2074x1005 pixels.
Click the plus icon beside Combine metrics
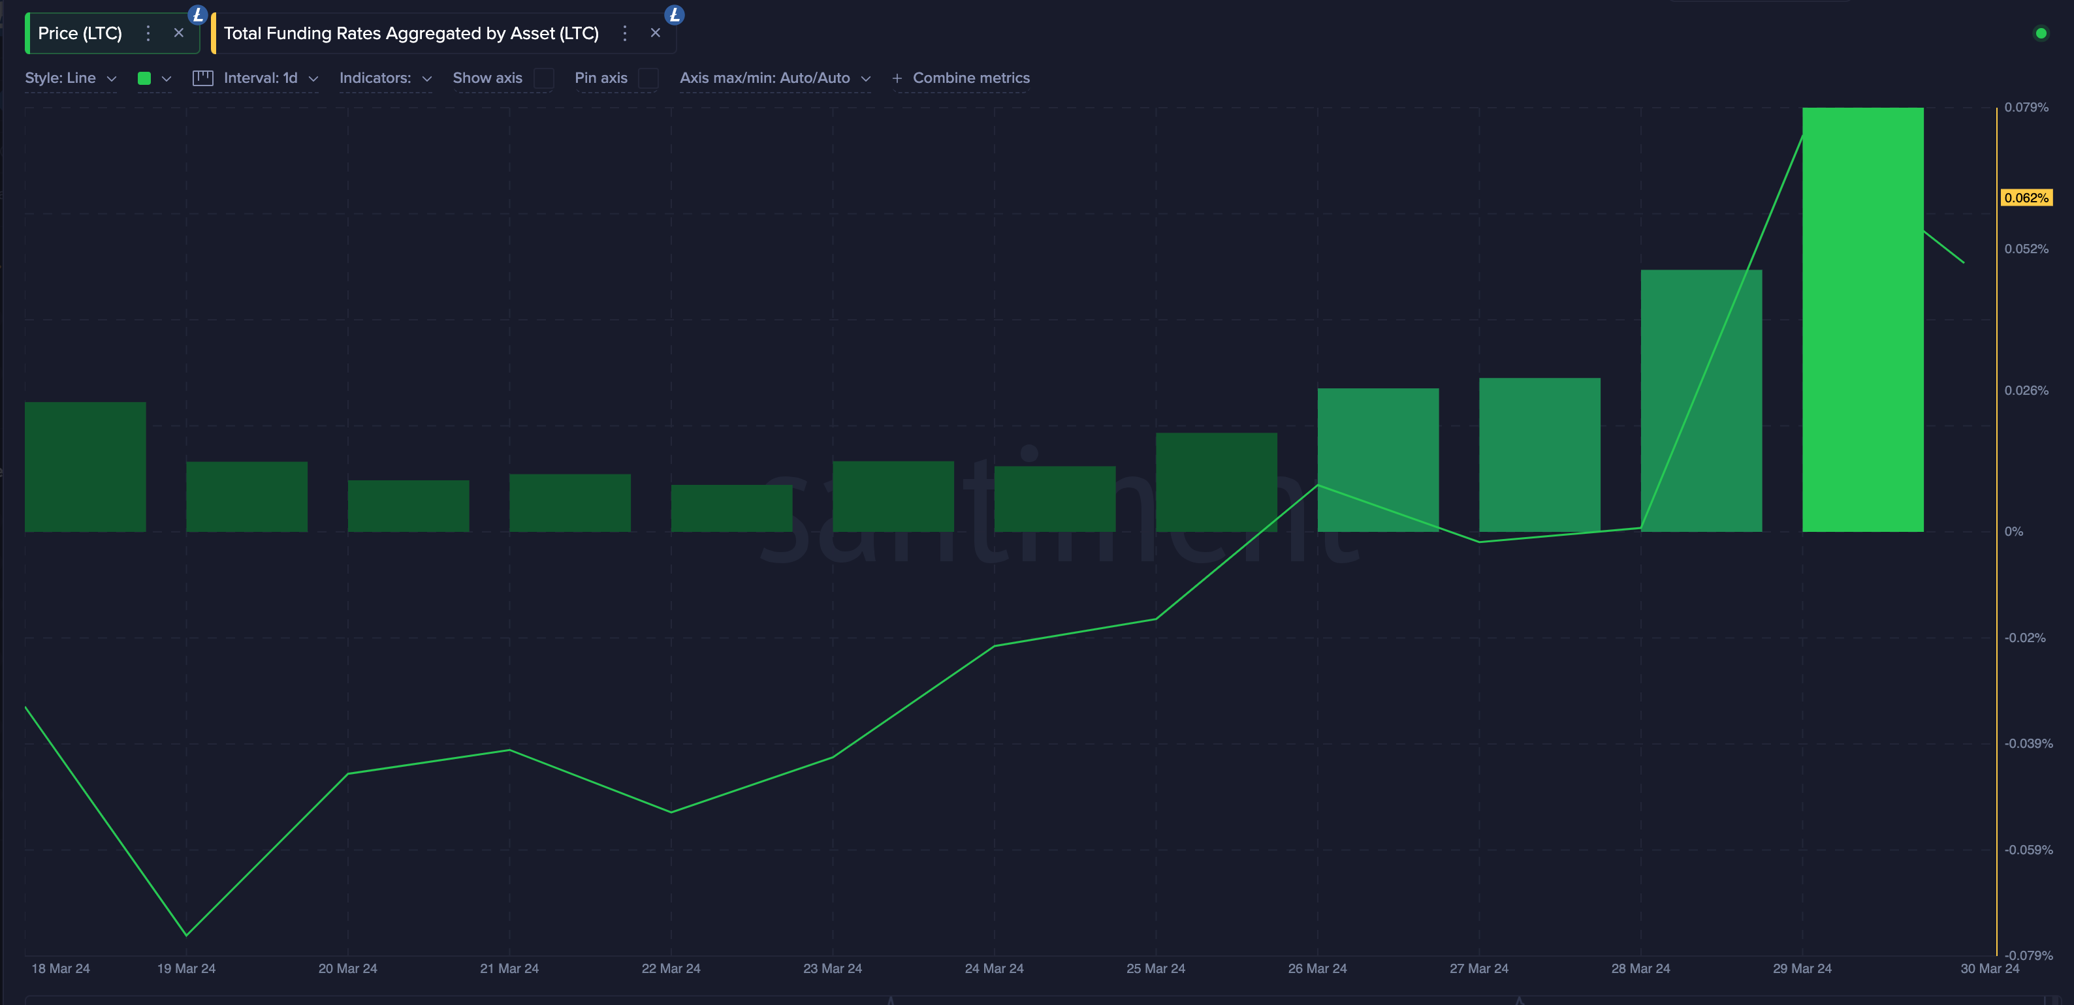(x=897, y=78)
